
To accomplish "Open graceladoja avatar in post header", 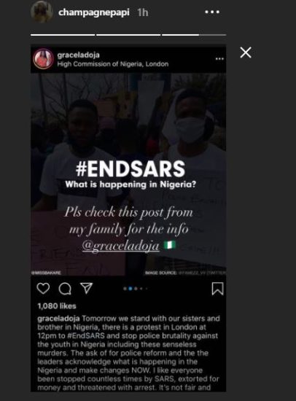I will pyautogui.click(x=44, y=58).
